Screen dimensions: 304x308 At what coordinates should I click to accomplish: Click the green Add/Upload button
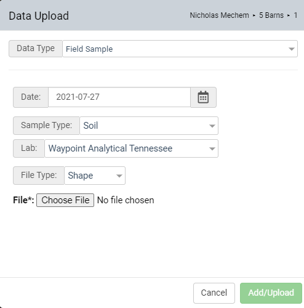pyautogui.click(x=271, y=293)
